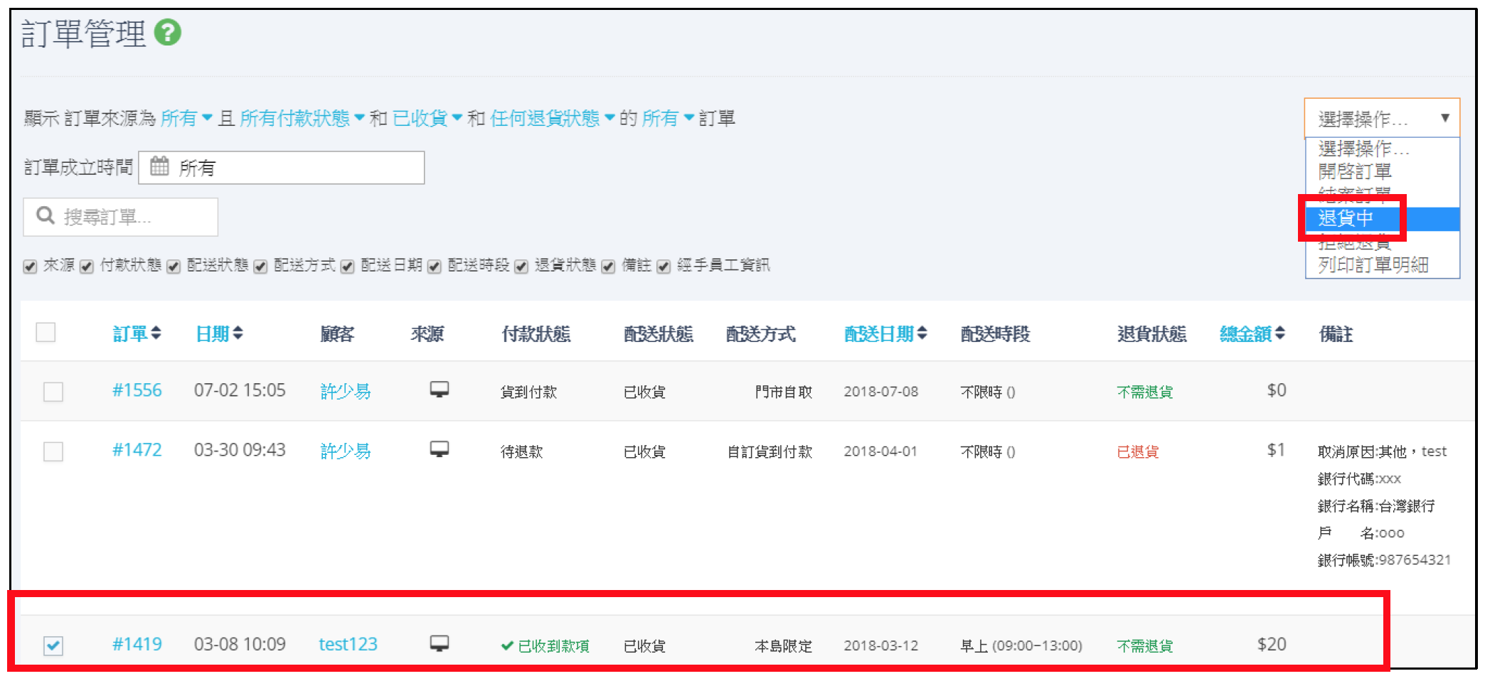The image size is (1485, 681).
Task: Sort by 日期 column header
Action: point(213,333)
